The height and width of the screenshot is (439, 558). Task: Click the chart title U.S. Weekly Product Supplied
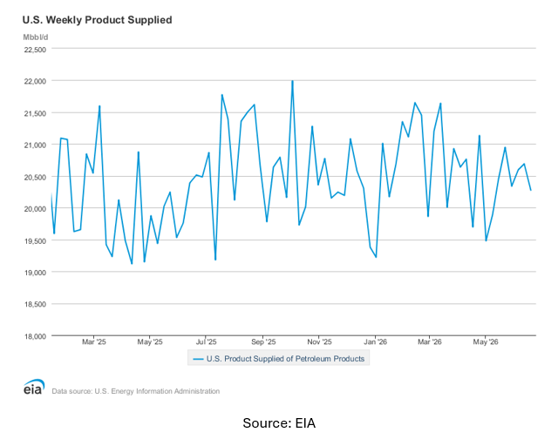tap(97, 20)
